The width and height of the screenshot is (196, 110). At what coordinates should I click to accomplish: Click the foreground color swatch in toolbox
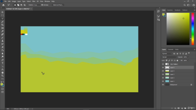pyautogui.click(x=2, y=84)
